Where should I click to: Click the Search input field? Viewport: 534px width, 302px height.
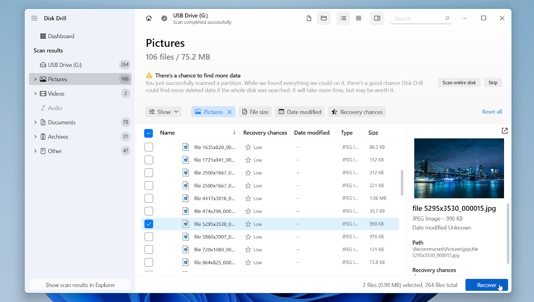click(x=417, y=19)
